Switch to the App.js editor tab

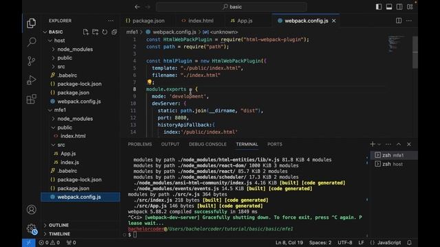click(x=241, y=21)
